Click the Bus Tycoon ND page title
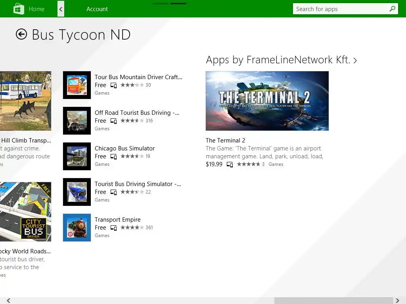Image resolution: width=406 pixels, height=304 pixels. (81, 35)
